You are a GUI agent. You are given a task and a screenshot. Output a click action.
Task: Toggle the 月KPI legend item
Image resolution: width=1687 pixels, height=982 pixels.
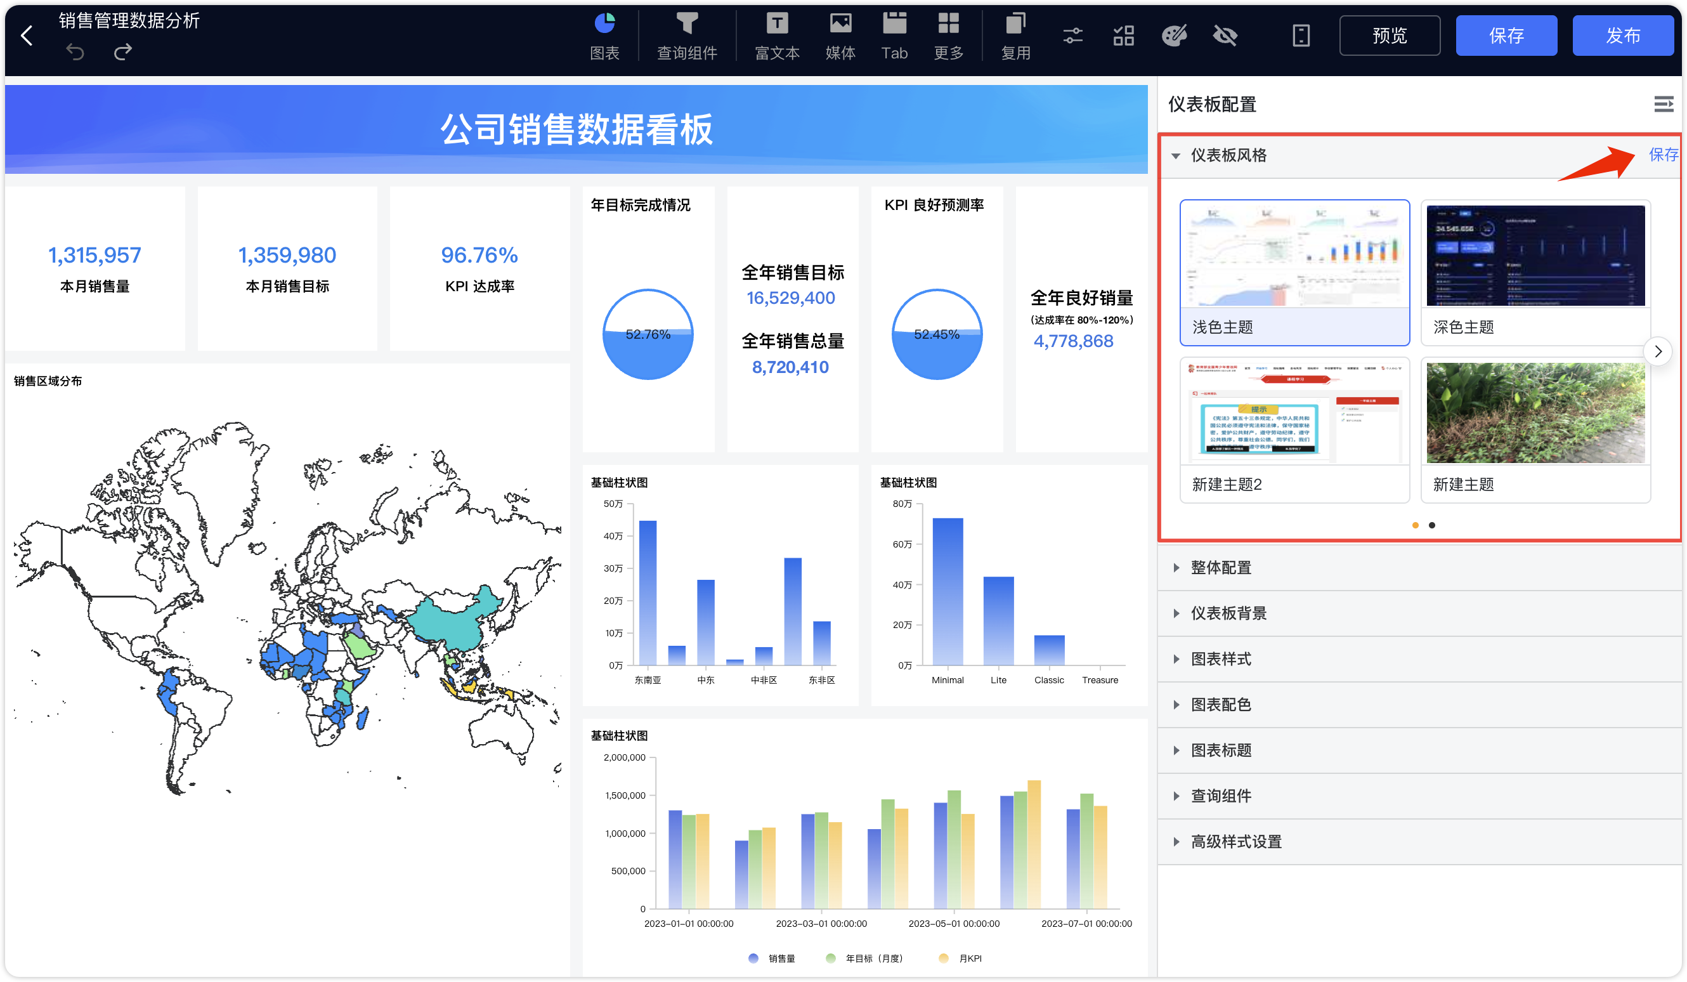click(960, 958)
